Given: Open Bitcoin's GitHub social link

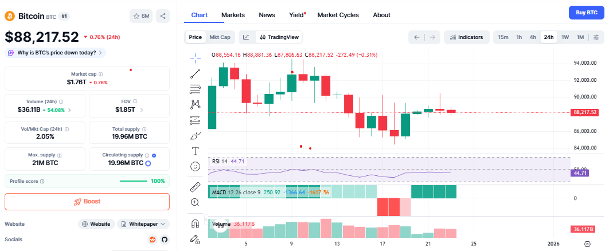Looking at the screenshot, I should pyautogui.click(x=165, y=239).
